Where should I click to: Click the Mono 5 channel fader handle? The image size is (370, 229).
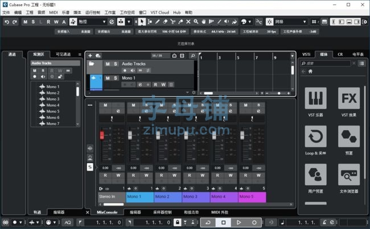tap(242, 135)
